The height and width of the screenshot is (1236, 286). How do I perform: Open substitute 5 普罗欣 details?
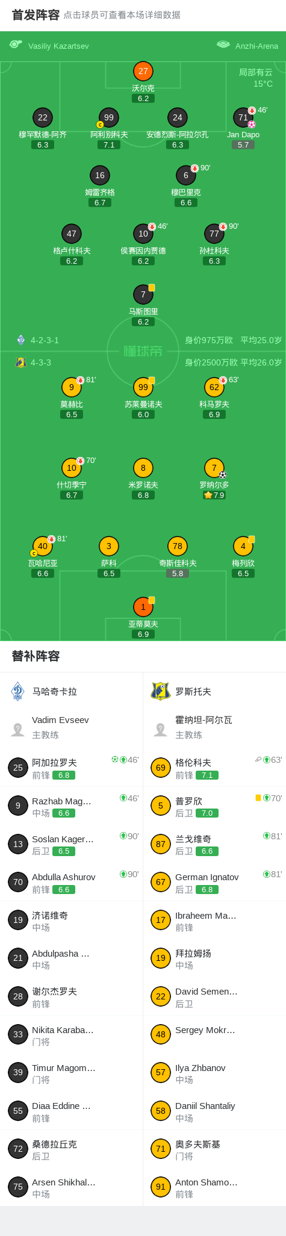tap(214, 806)
